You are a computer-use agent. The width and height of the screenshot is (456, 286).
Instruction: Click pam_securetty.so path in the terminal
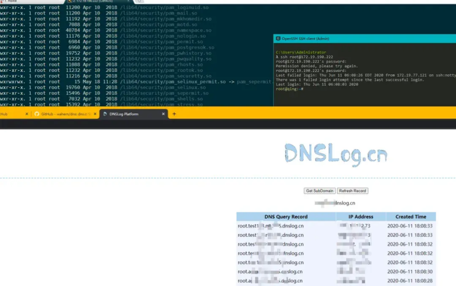[166, 76]
